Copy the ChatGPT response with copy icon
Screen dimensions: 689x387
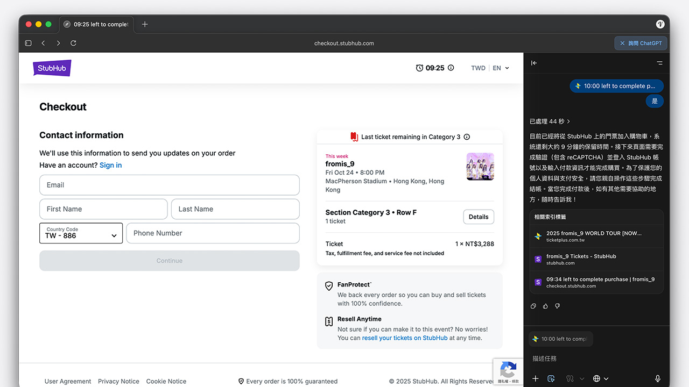click(533, 306)
